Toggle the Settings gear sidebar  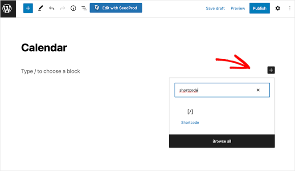tap(278, 8)
